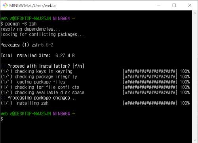Click the 'Total Installed Size: 6.27 MiB' line
198x143 pixels.
[38, 56]
